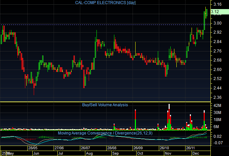Image resolution: width=229 pixels, height=156 pixels.
Task: Select the 0.02 MACD axis value
Action: (218, 136)
